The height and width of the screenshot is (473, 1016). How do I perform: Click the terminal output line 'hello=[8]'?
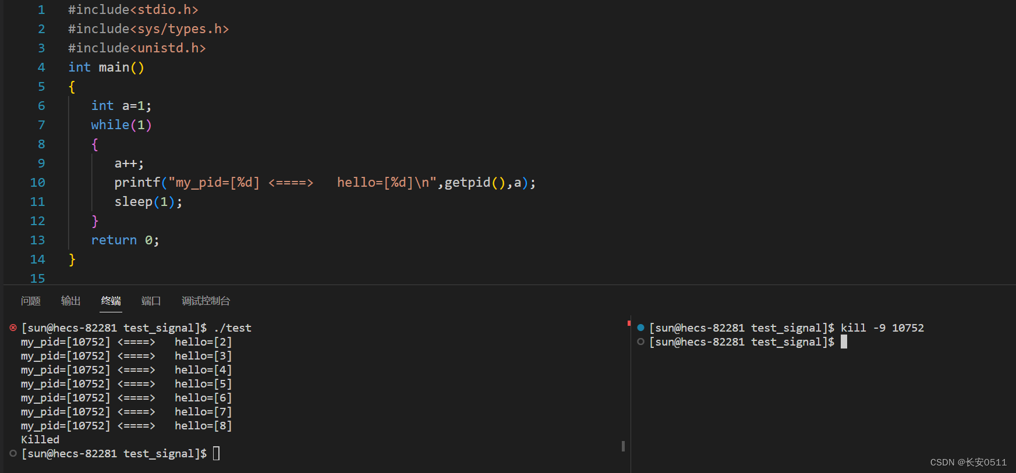(x=126, y=426)
